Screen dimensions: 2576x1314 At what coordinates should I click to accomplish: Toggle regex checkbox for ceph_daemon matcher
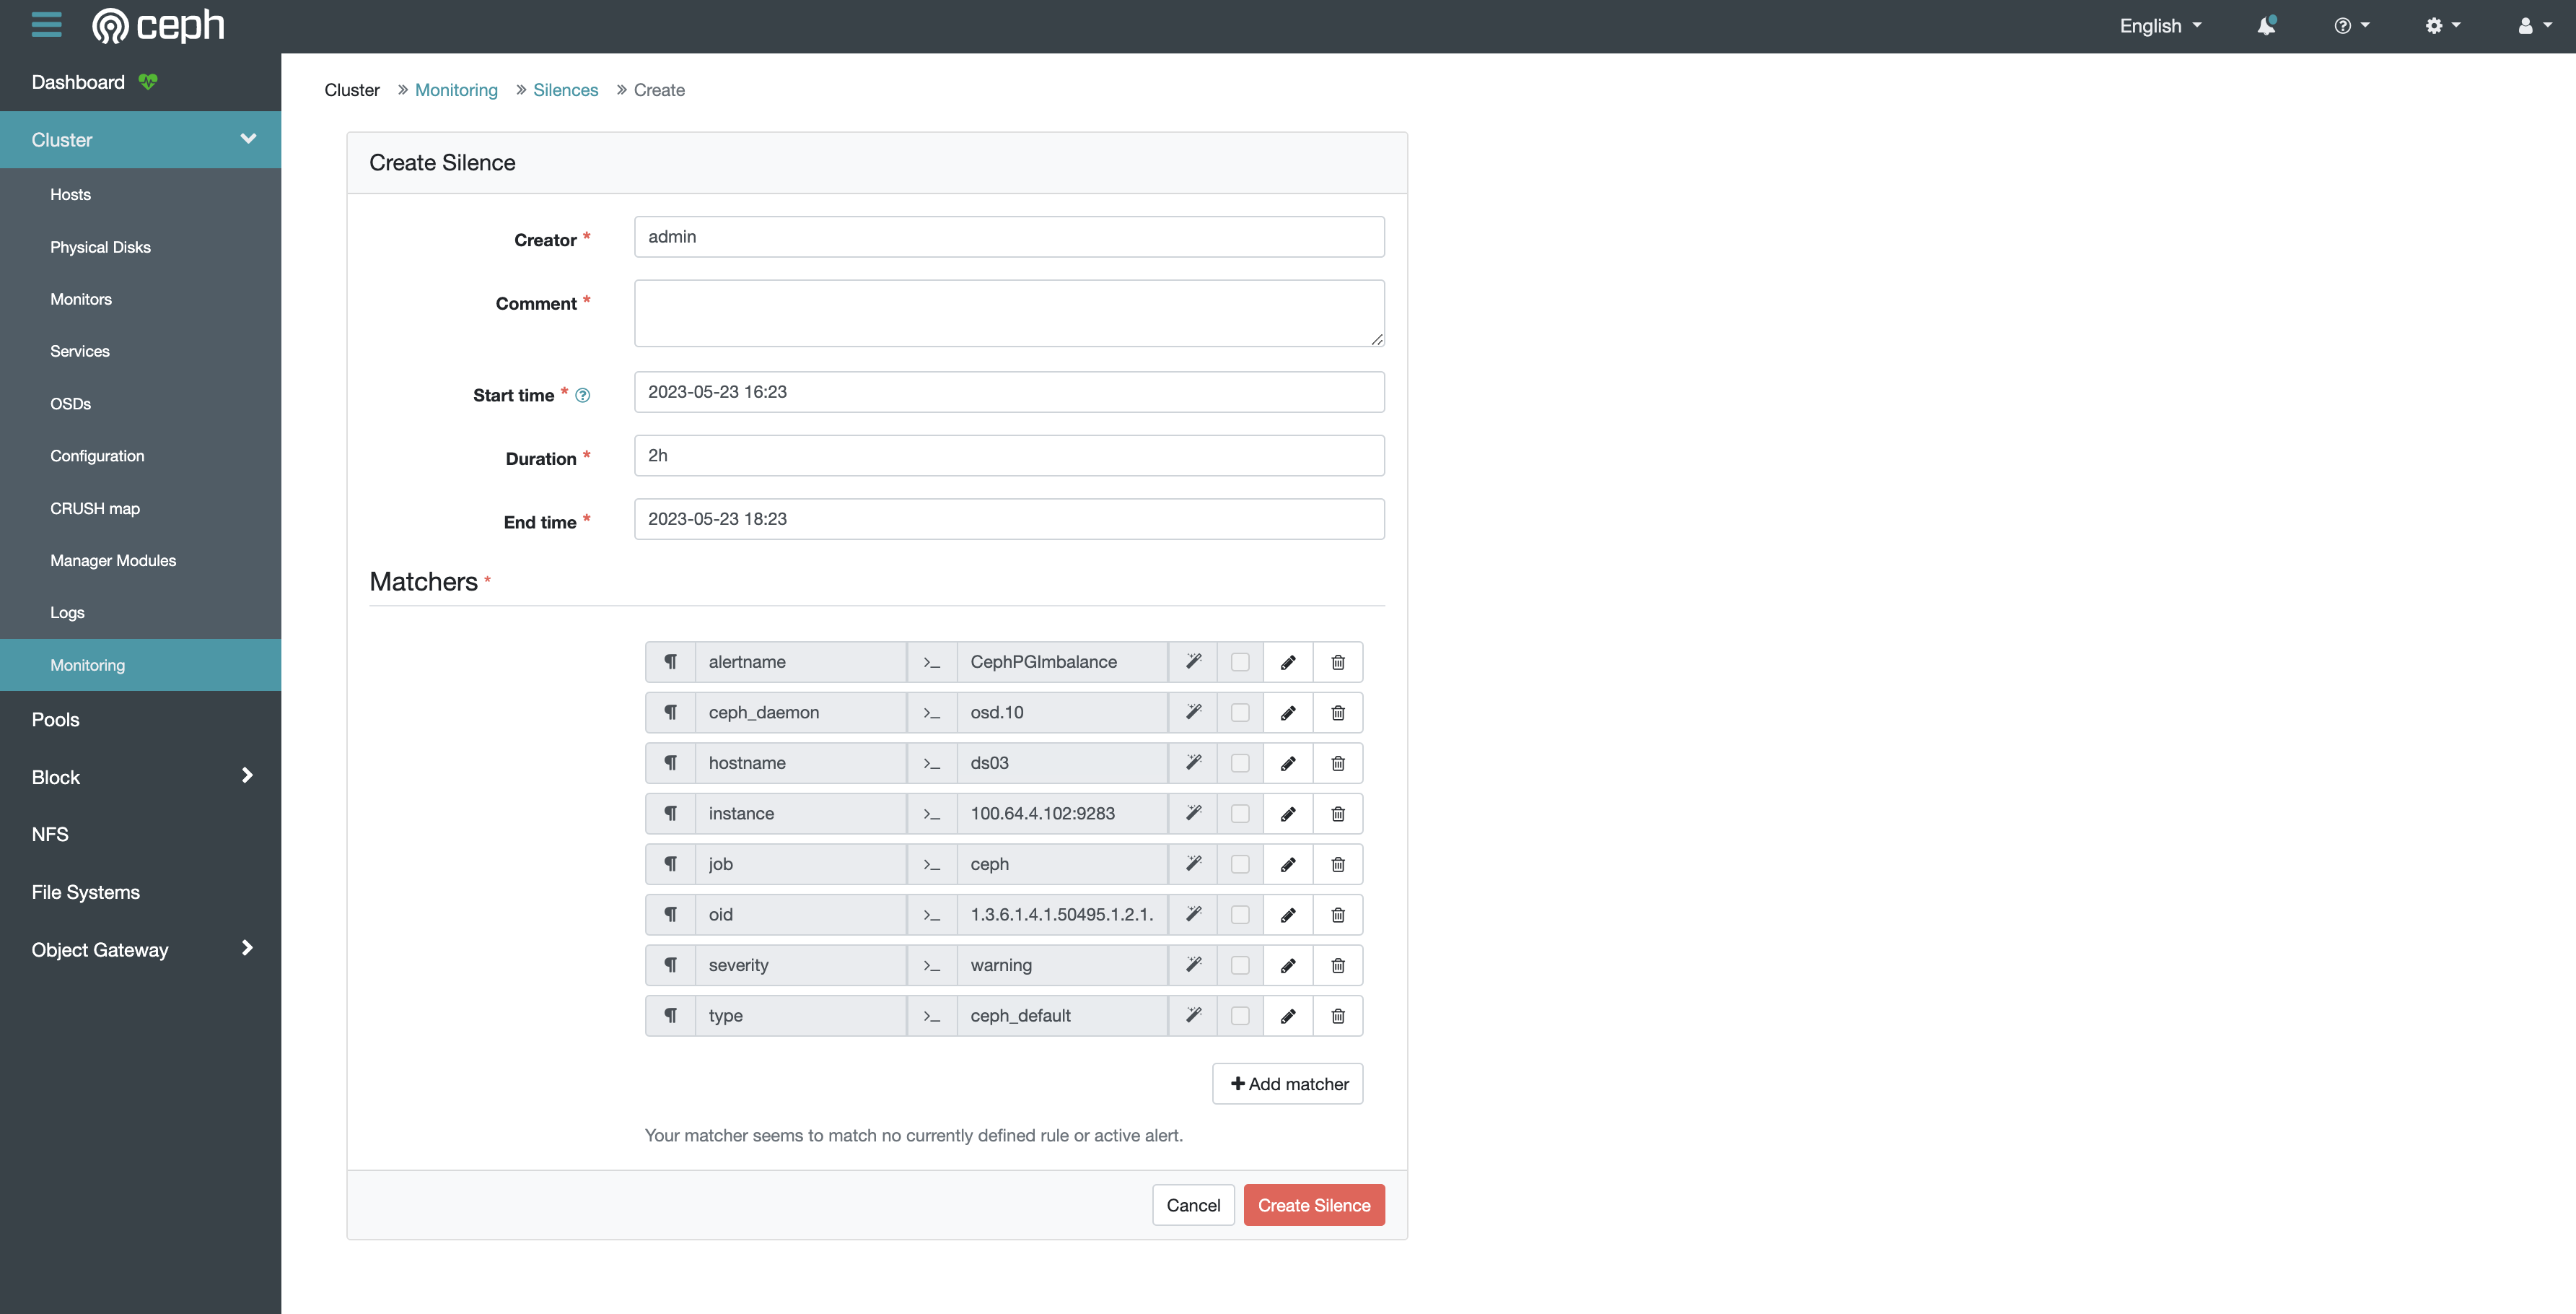point(1240,713)
